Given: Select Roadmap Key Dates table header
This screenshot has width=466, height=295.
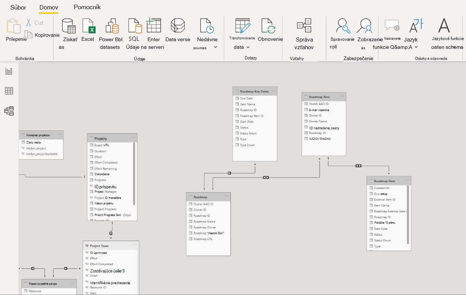Looking at the screenshot, I should [255, 91].
